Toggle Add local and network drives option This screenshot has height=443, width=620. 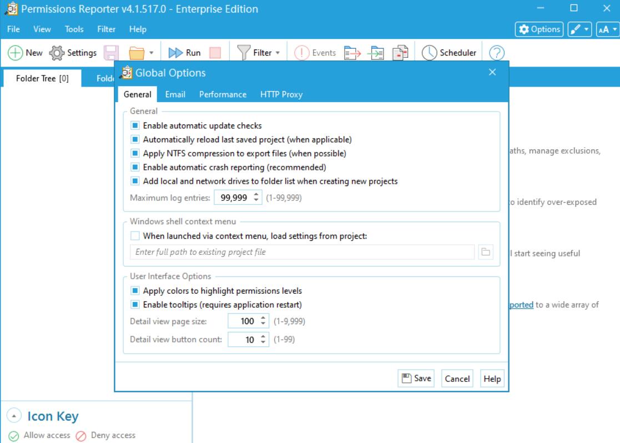(x=135, y=181)
